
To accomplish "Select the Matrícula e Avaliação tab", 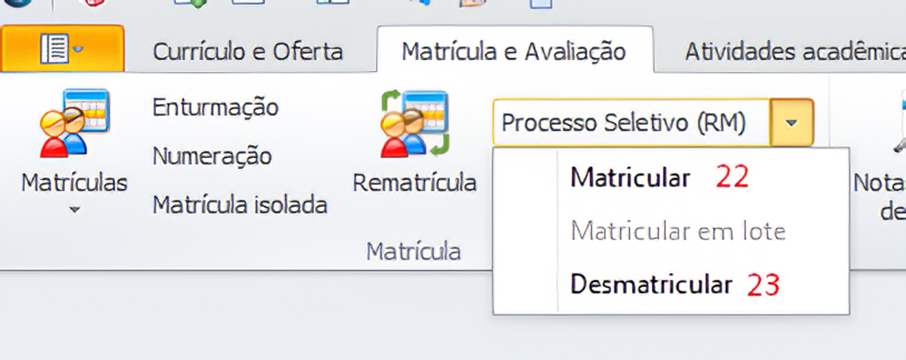I will coord(513,51).
